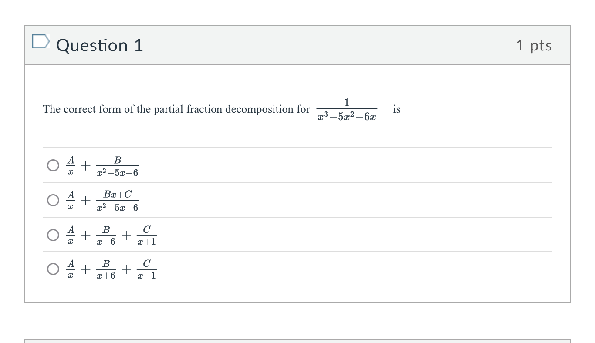Click the Question 1 header title
Screen dimensions: 595x343
coord(99,45)
